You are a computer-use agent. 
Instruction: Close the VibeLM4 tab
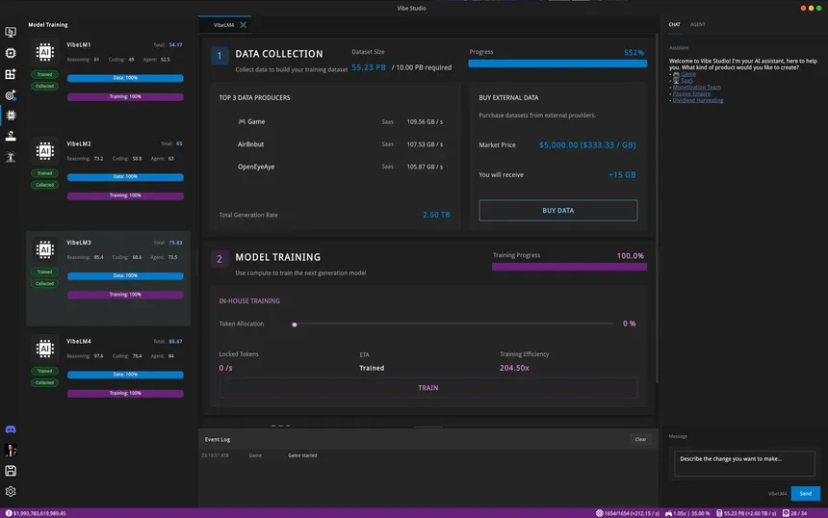pos(243,25)
